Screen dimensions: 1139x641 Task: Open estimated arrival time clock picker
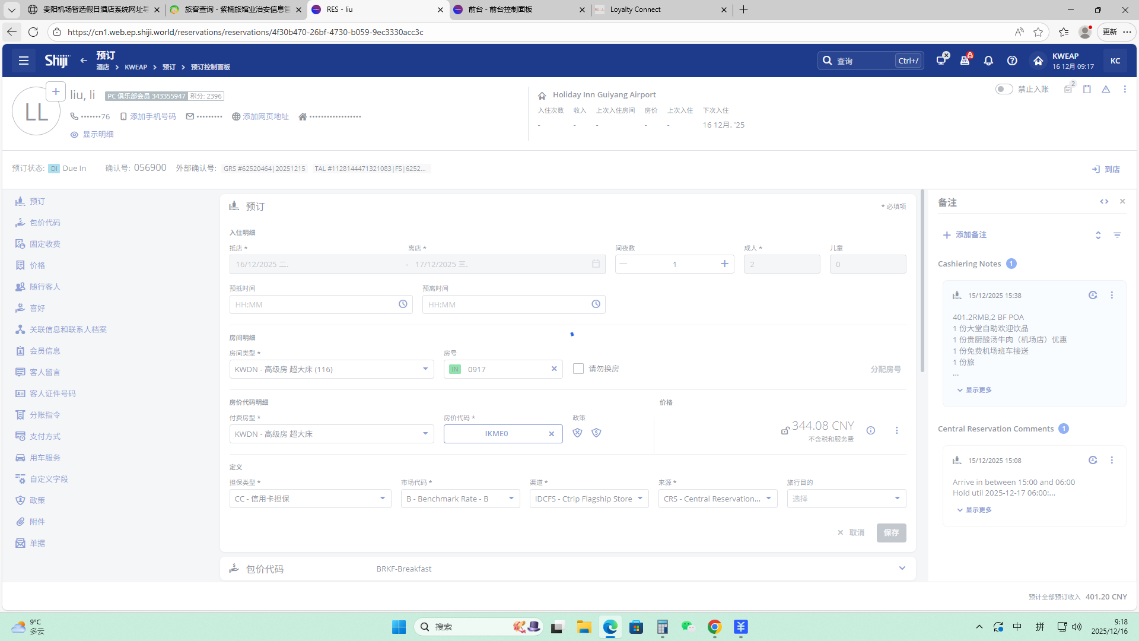[x=403, y=304]
